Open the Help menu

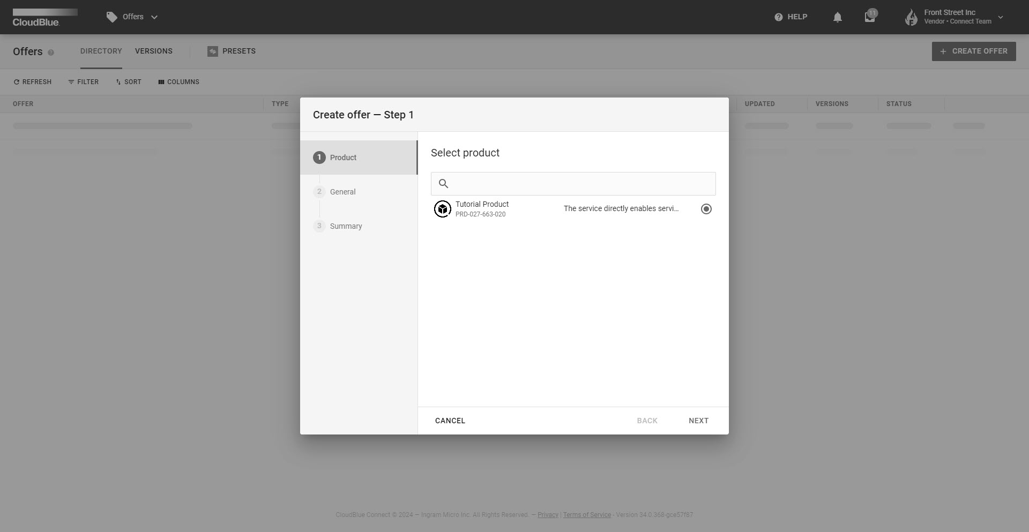click(791, 17)
